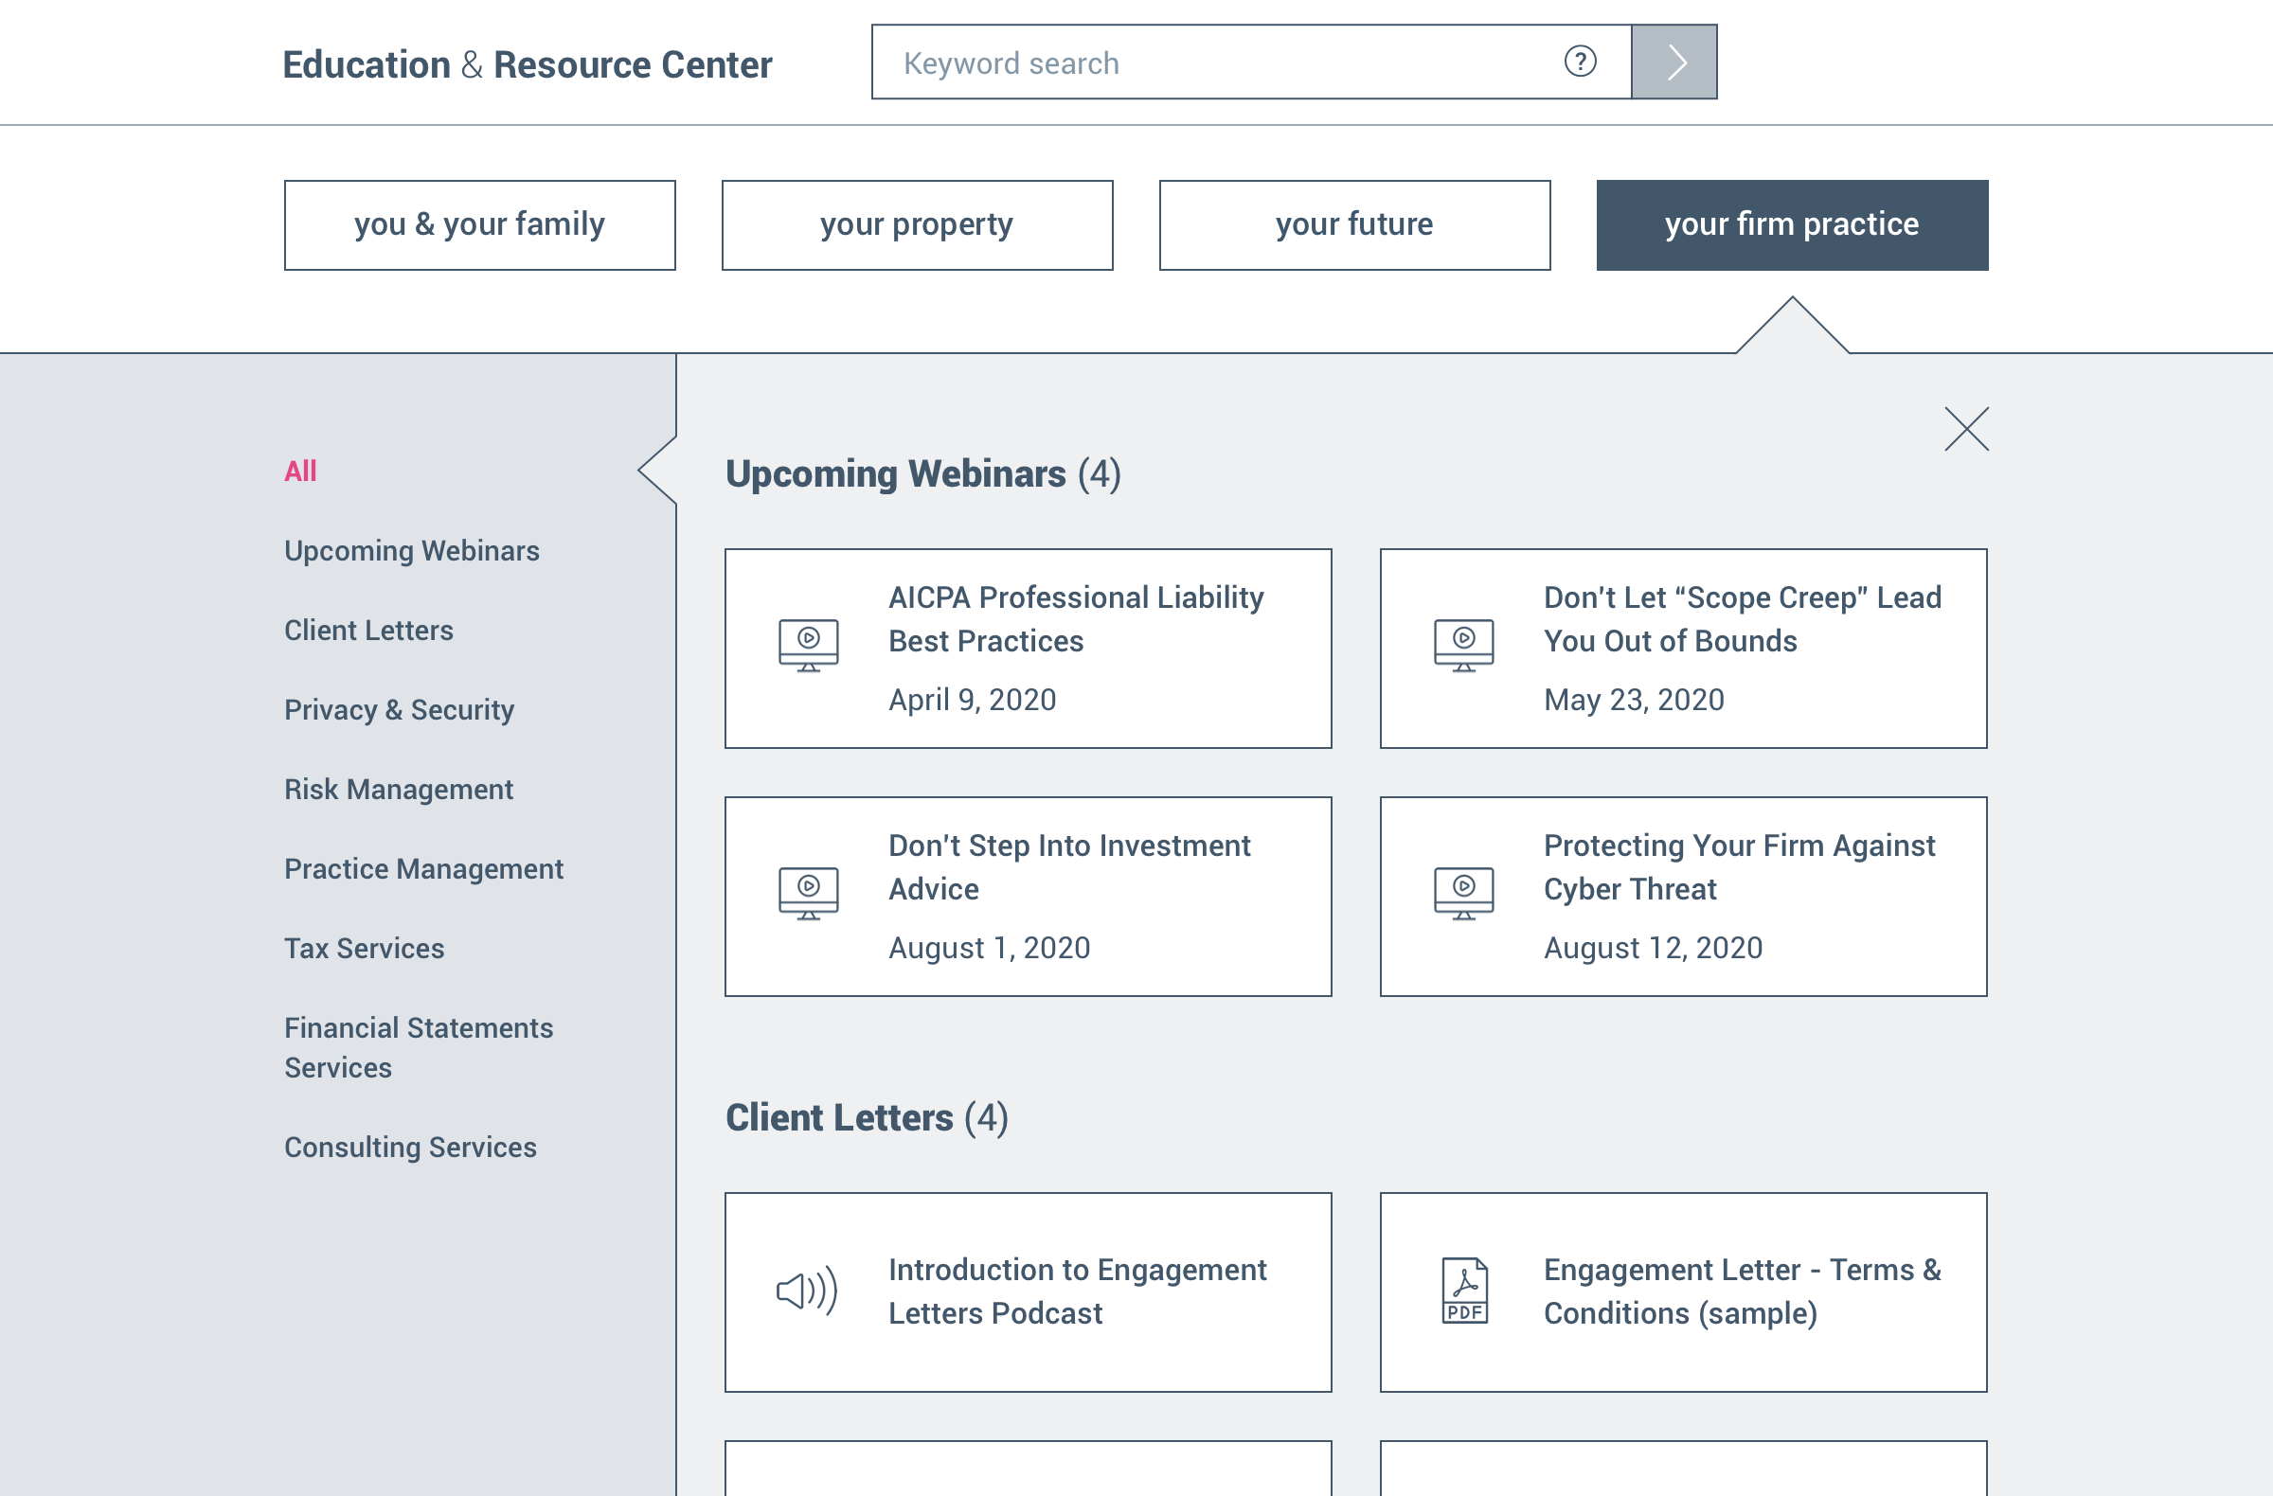The width and height of the screenshot is (2273, 1496).
Task: Click the podcast speaker icon
Action: (x=807, y=1291)
